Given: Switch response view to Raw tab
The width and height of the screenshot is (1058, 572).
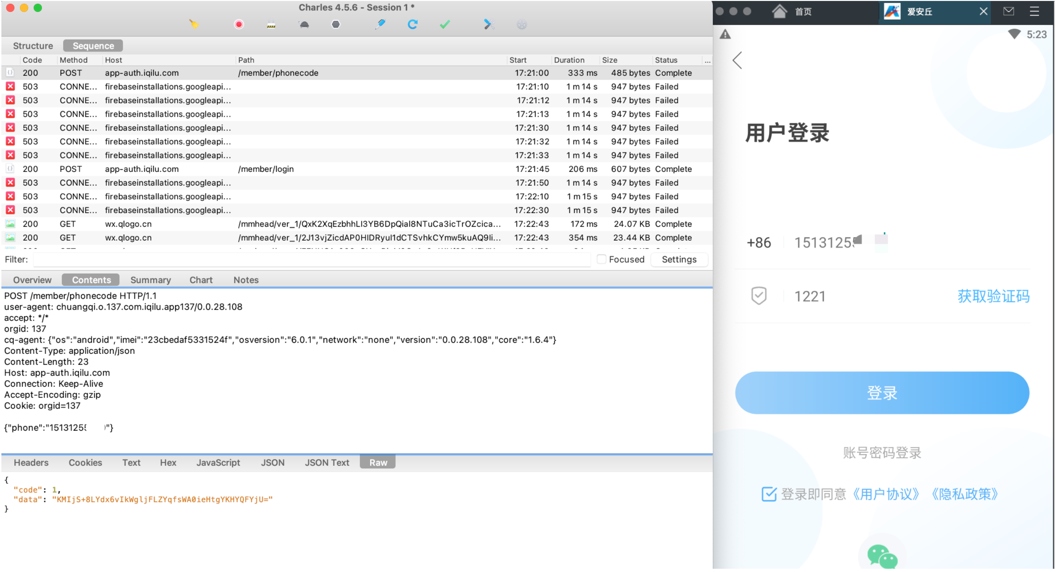Looking at the screenshot, I should (378, 462).
